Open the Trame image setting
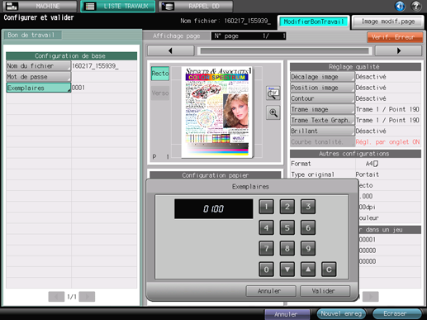Screen dimensions: 427x320 point(322,109)
